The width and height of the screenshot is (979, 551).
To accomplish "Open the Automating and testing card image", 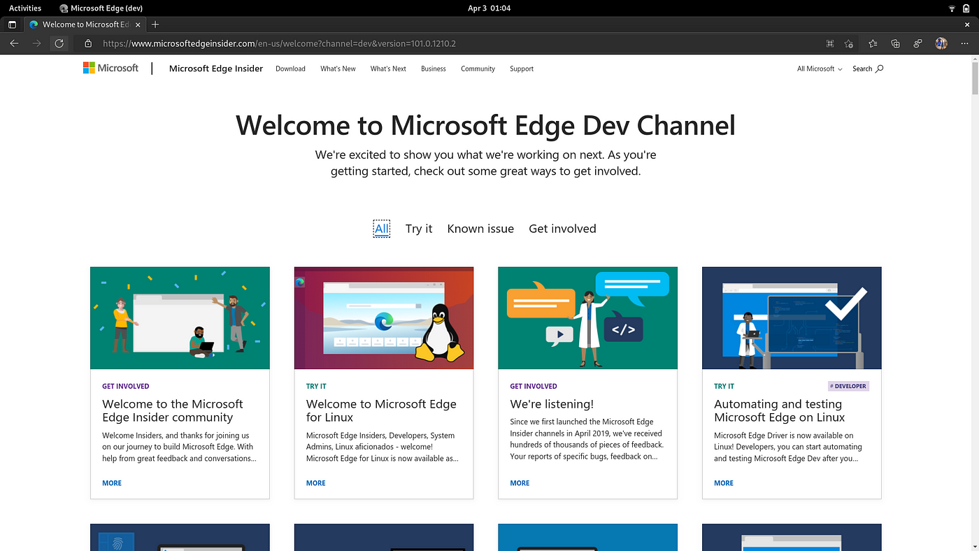I will coord(792,318).
